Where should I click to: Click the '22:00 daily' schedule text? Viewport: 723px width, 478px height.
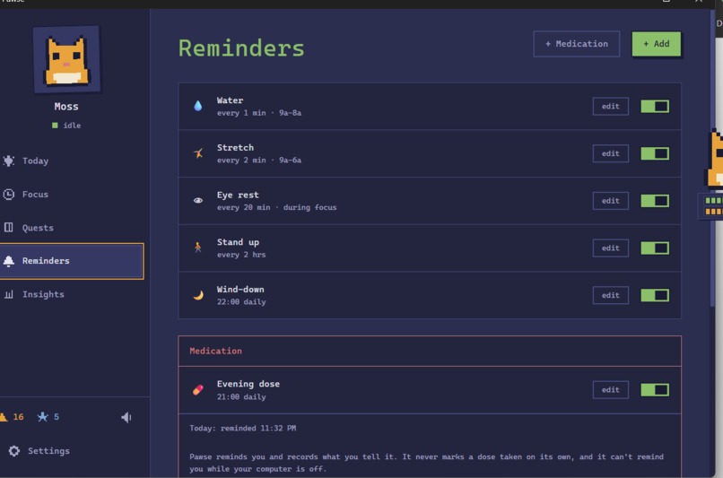[x=241, y=302]
